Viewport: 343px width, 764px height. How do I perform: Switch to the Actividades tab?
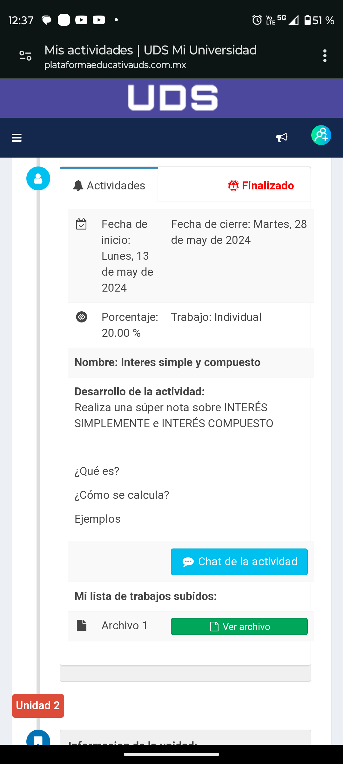[109, 185]
